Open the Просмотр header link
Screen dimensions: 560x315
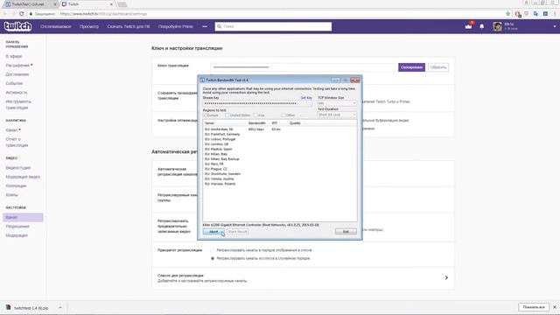pos(89,26)
